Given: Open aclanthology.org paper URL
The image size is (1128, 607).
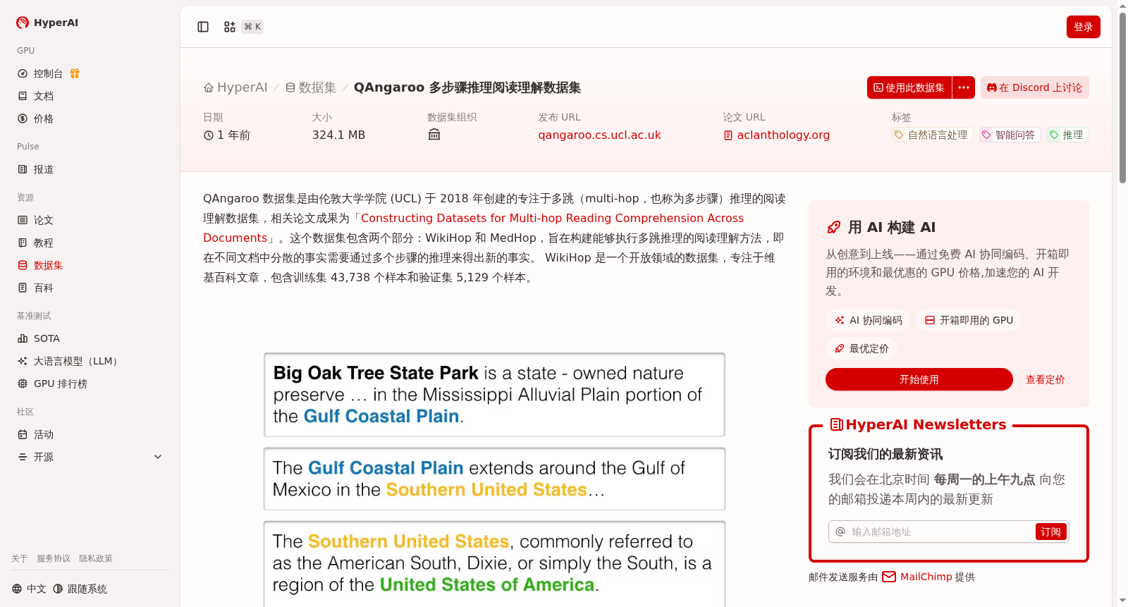Looking at the screenshot, I should click(776, 135).
